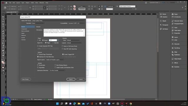Image resolution: width=188 pixels, height=106 pixels.
Task: Click the Export button
Action: [71, 79]
